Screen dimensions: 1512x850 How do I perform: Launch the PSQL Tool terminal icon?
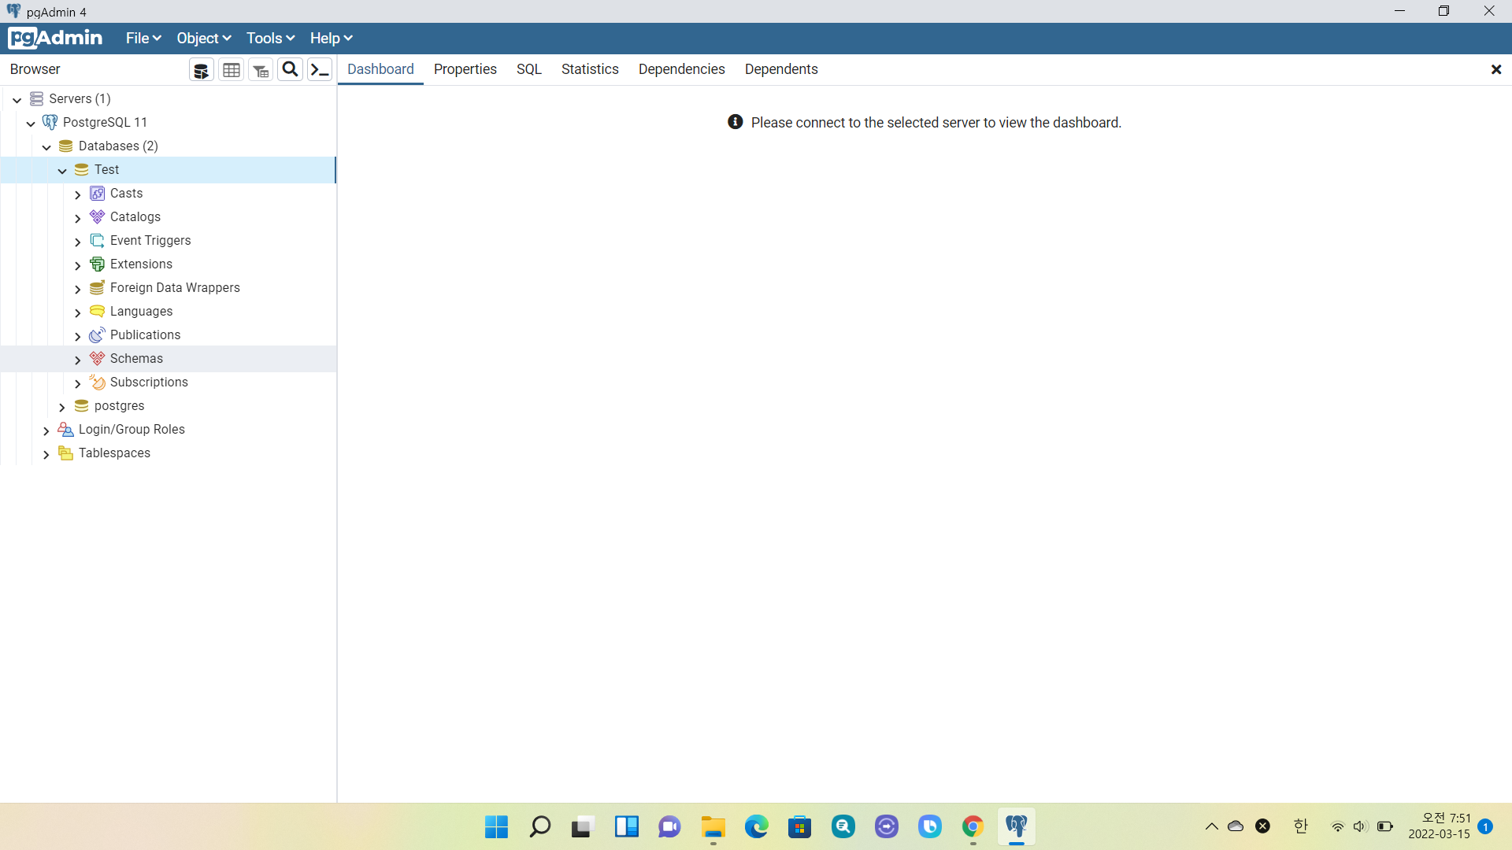click(x=319, y=70)
